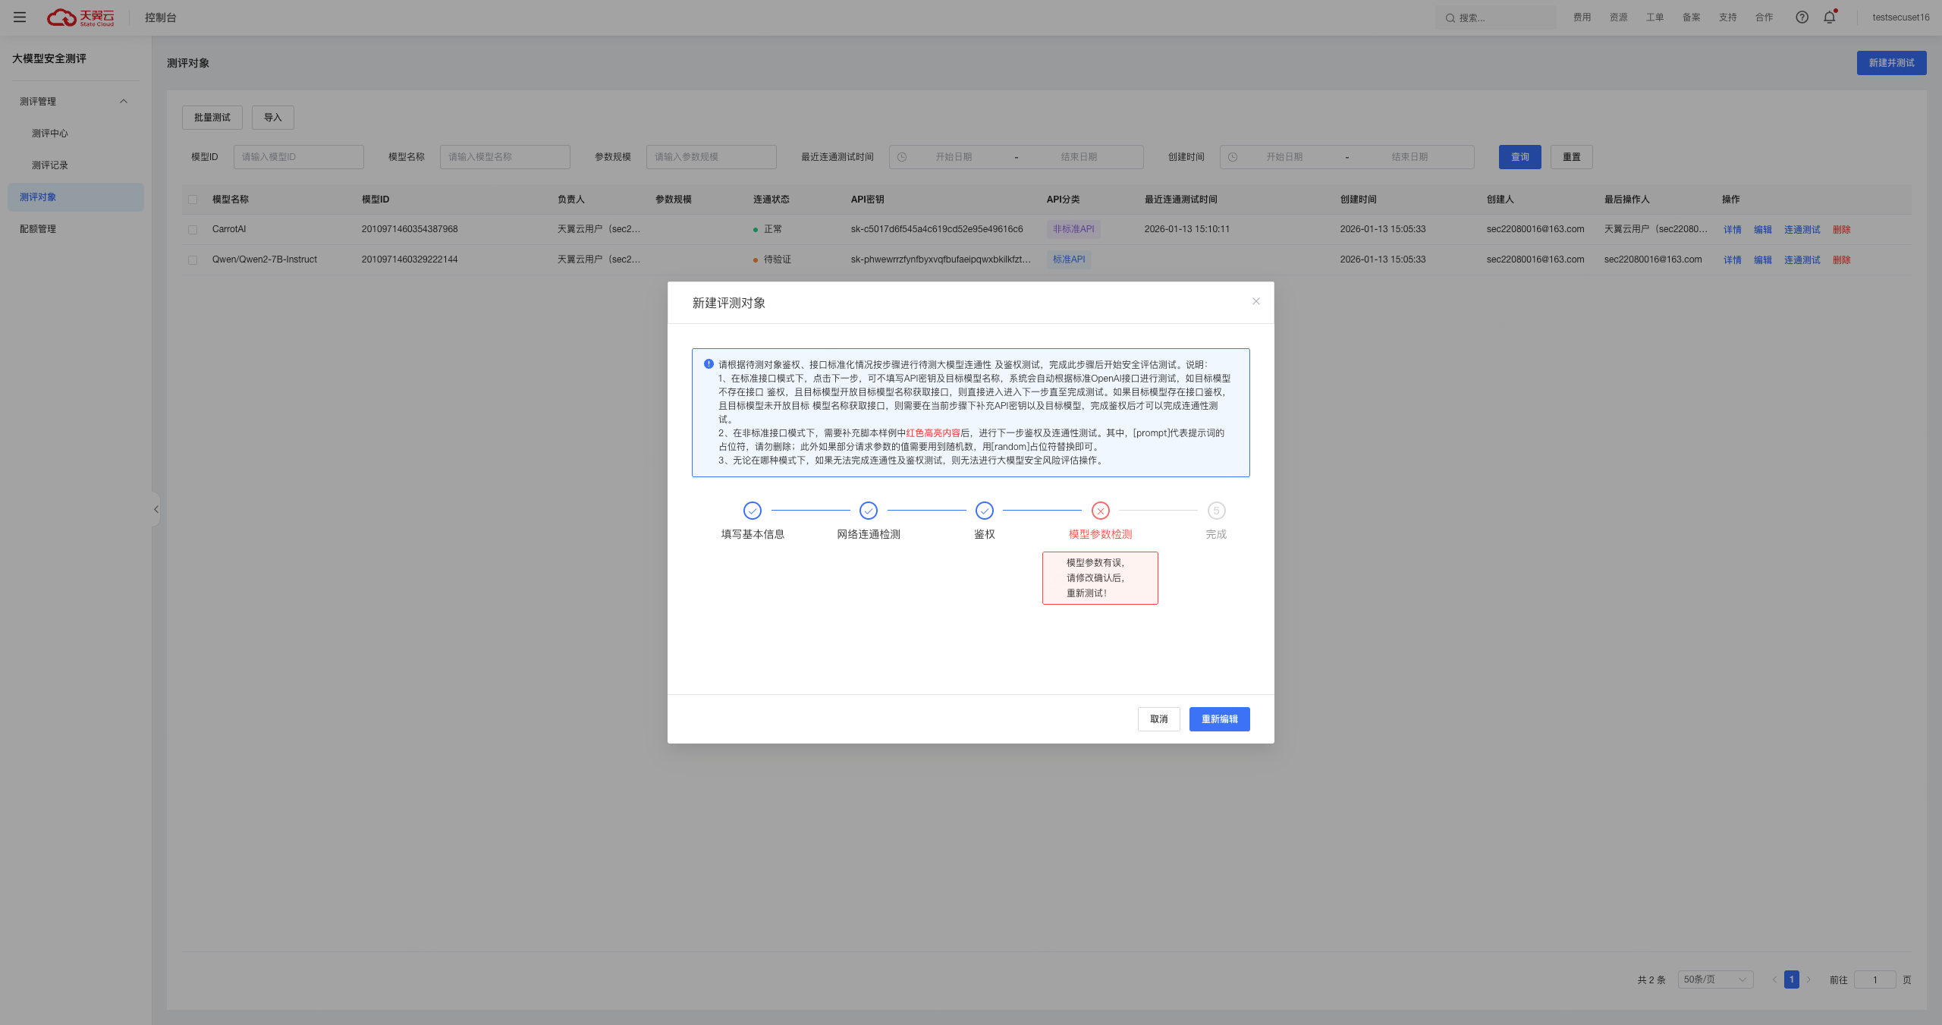Click the 取消 button in dialog
Image resolution: width=1942 pixels, height=1025 pixels.
tap(1158, 719)
